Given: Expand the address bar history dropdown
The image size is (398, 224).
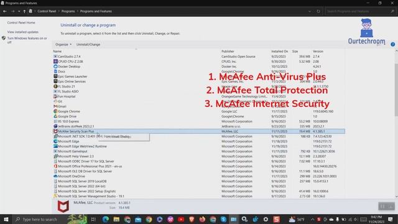Looking at the screenshot, I should tap(310, 11).
